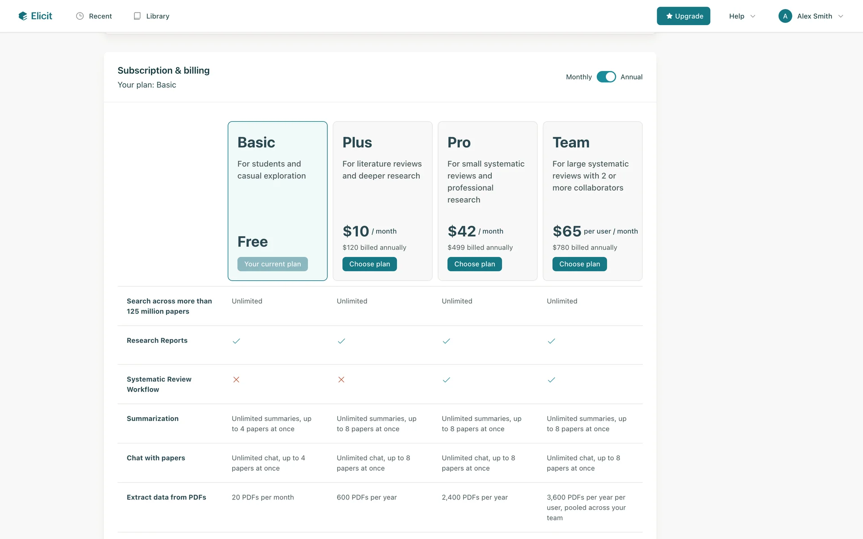Click the Basic plan Systematic Review cross

236,380
